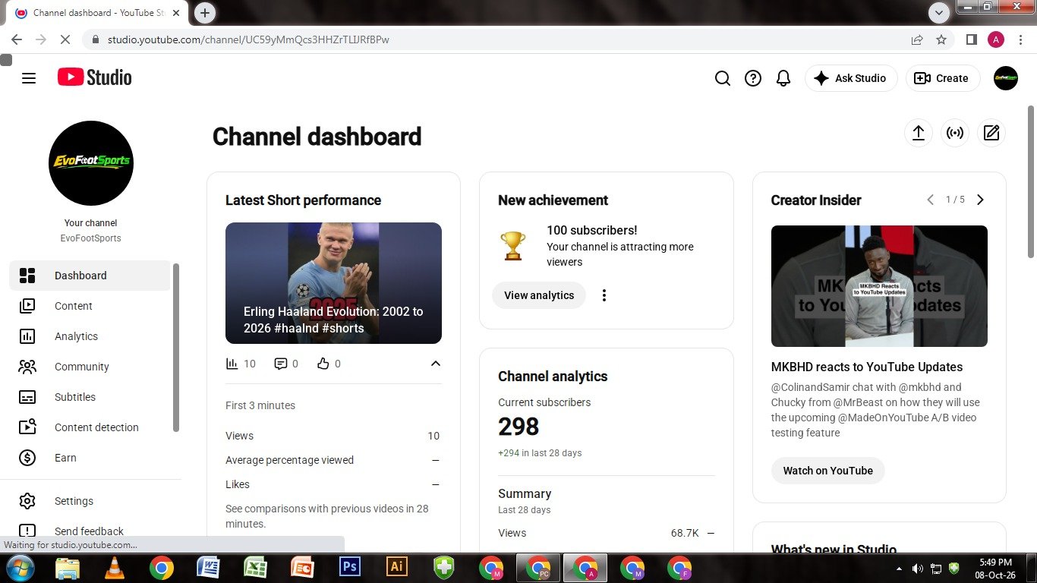Image resolution: width=1037 pixels, height=583 pixels.
Task: Open Analytics in the sidebar
Action: coord(90,336)
